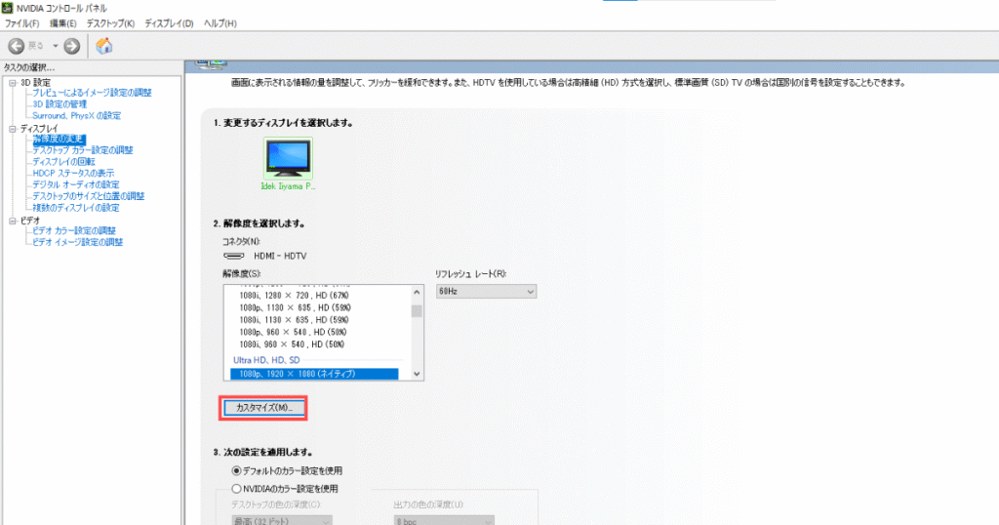The height and width of the screenshot is (525, 999).
Task: Click the ディスプレイ category label in tree
Action: (x=38, y=129)
